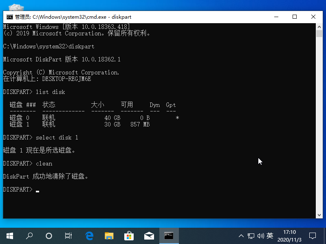The width and height of the screenshot is (326, 244).
Task: Open the Start menu
Action: point(9,236)
